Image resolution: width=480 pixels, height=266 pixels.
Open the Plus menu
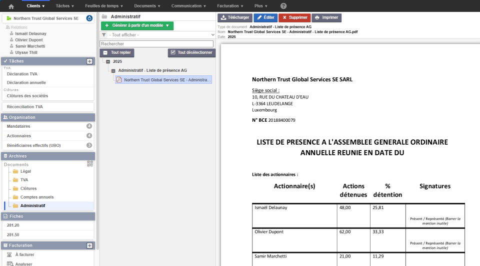(x=261, y=6)
